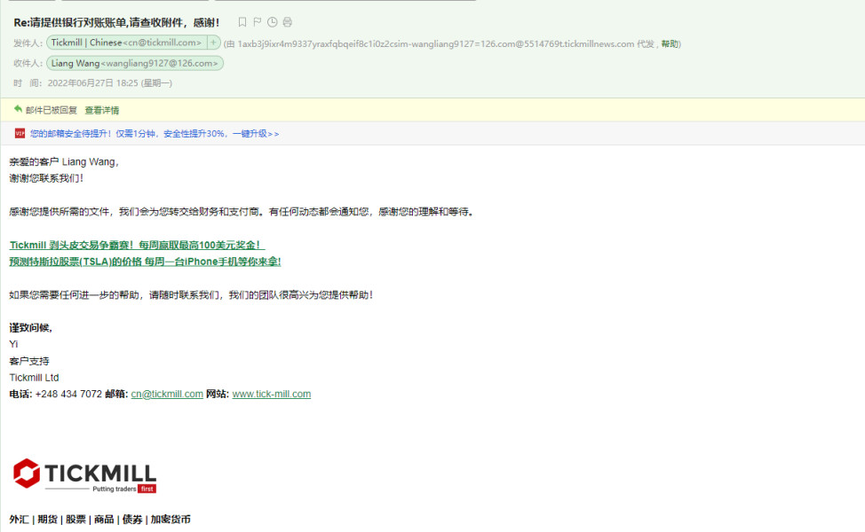This screenshot has height=532, width=865.
Task: Select the recipient Liang Wang address chip
Action: pos(134,63)
